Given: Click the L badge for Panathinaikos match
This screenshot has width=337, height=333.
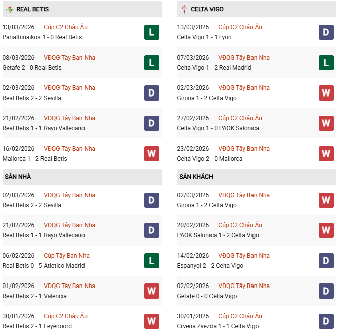Looking at the screenshot, I should (x=152, y=32).
